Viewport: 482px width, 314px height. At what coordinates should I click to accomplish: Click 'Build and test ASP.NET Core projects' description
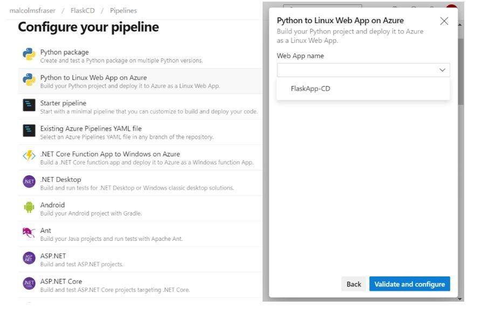click(x=115, y=289)
